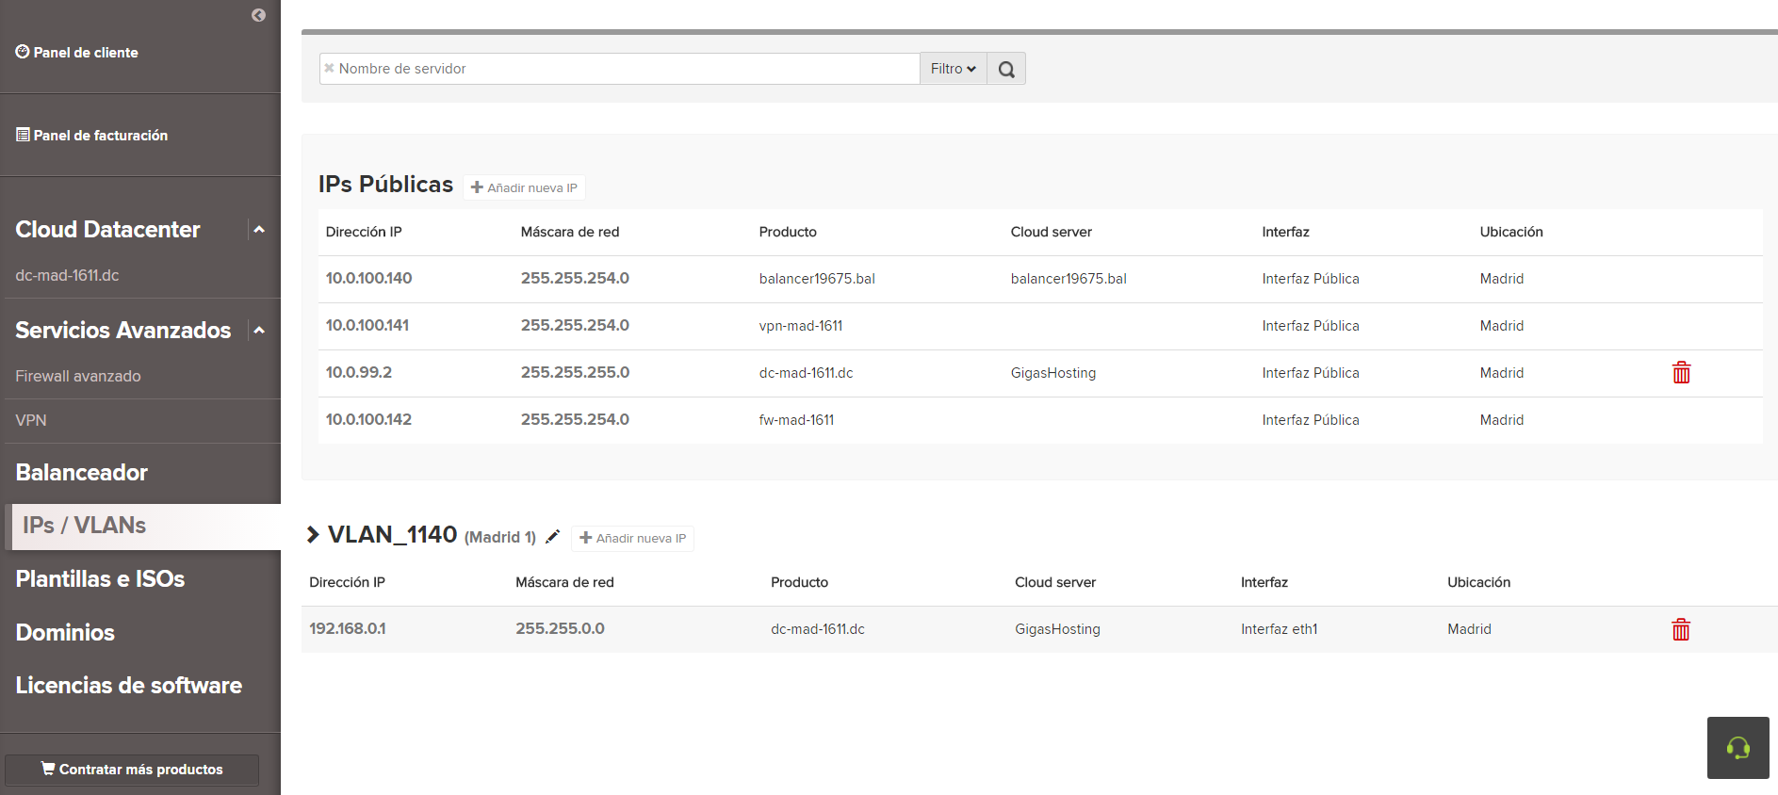Collapse the Cloud Datacenter section
This screenshot has width=1778, height=795.
[259, 229]
